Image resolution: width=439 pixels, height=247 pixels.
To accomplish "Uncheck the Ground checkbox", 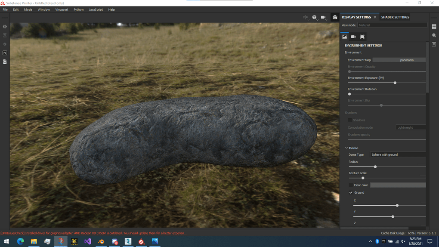I will click(351, 192).
